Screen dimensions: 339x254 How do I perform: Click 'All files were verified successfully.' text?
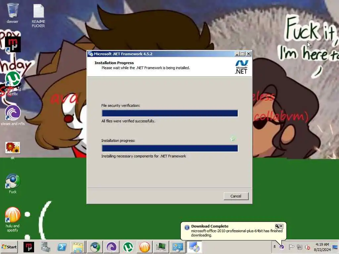pos(128,121)
